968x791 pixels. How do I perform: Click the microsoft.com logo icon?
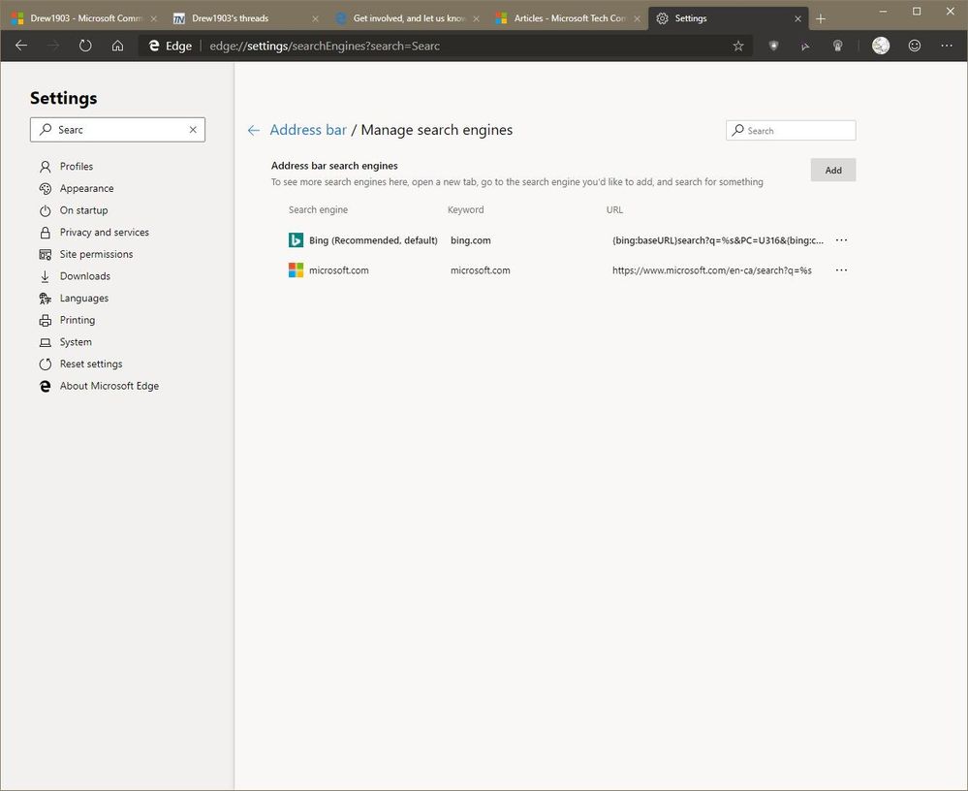tap(296, 269)
